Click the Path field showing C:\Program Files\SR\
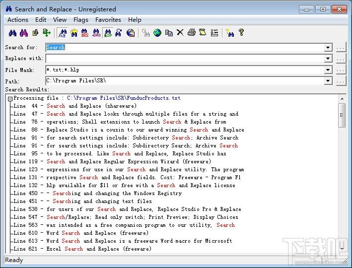The height and width of the screenshot is (268, 352). click(185, 80)
